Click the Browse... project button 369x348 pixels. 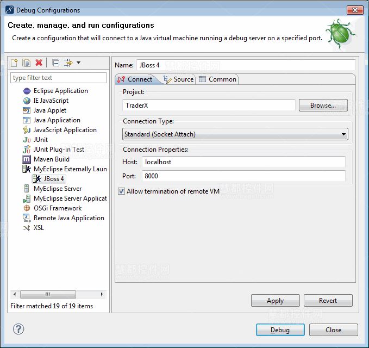(x=323, y=105)
